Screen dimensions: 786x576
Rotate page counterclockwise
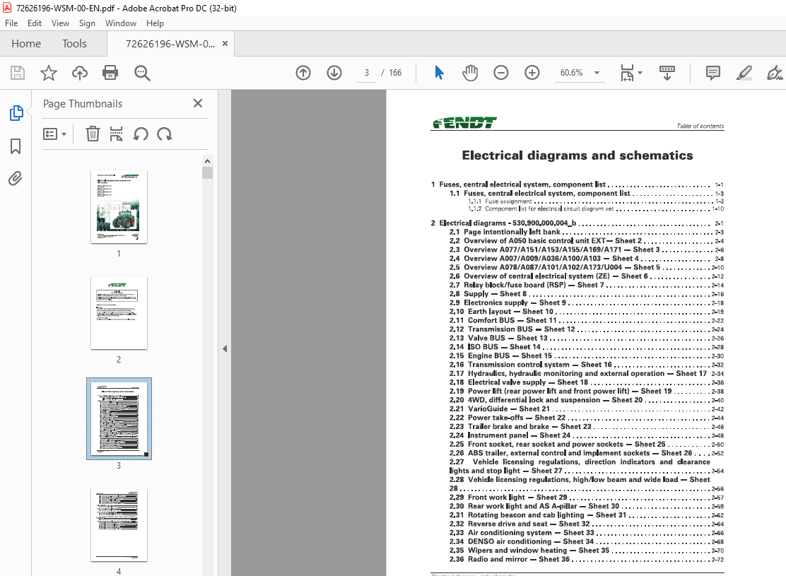click(x=141, y=134)
